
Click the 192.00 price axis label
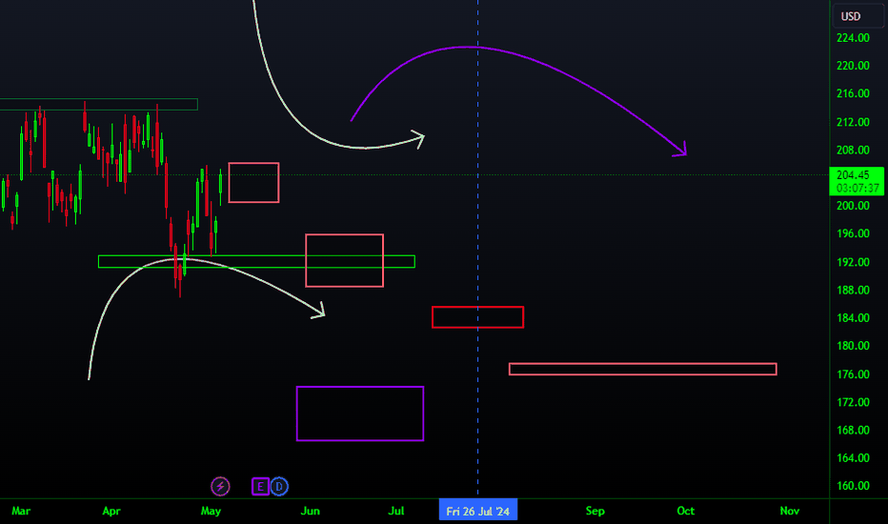[853, 262]
